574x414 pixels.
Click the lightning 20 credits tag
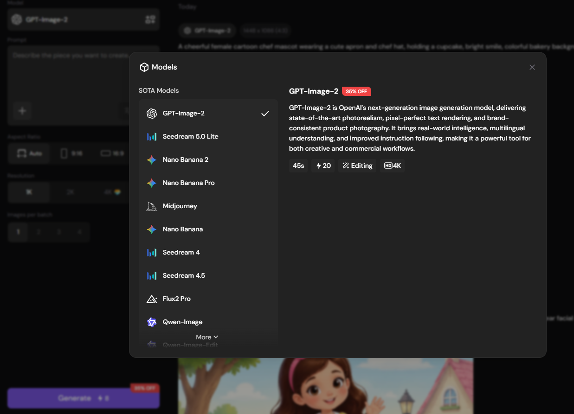323,166
